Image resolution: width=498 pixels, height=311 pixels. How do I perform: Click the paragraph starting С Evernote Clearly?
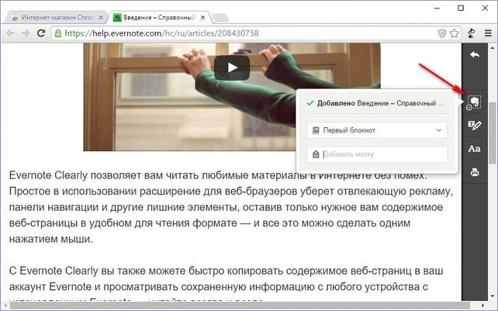[226, 285]
